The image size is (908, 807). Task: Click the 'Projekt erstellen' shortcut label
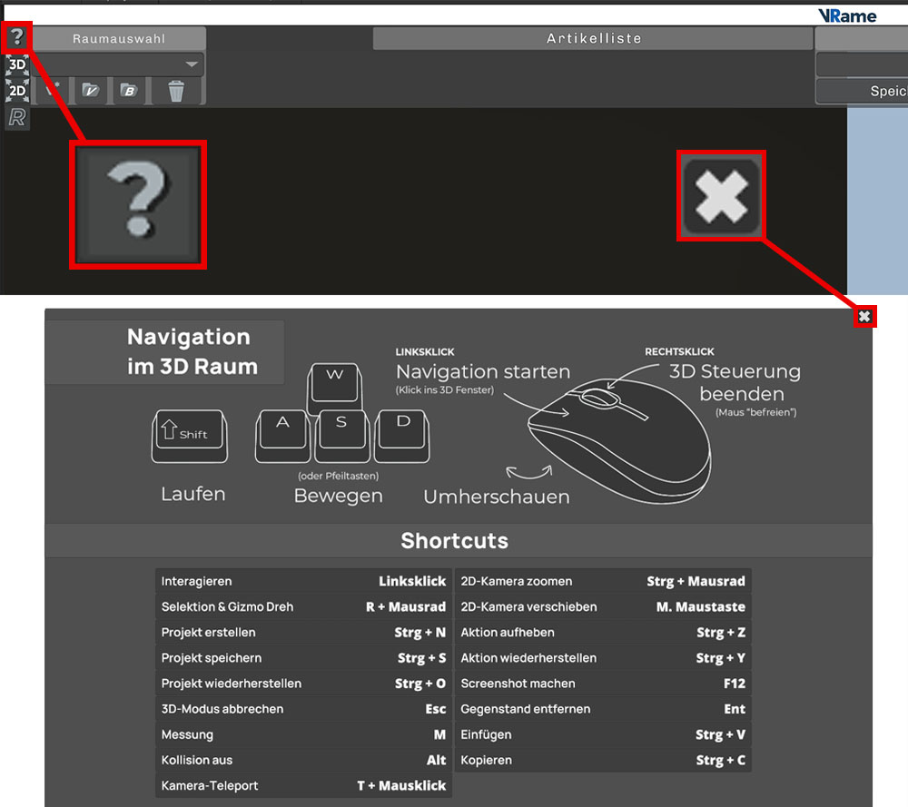(x=209, y=632)
